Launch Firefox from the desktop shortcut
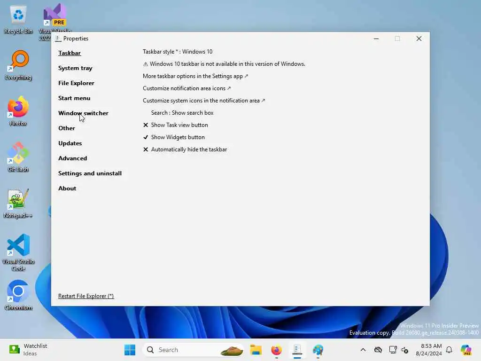 (x=18, y=111)
